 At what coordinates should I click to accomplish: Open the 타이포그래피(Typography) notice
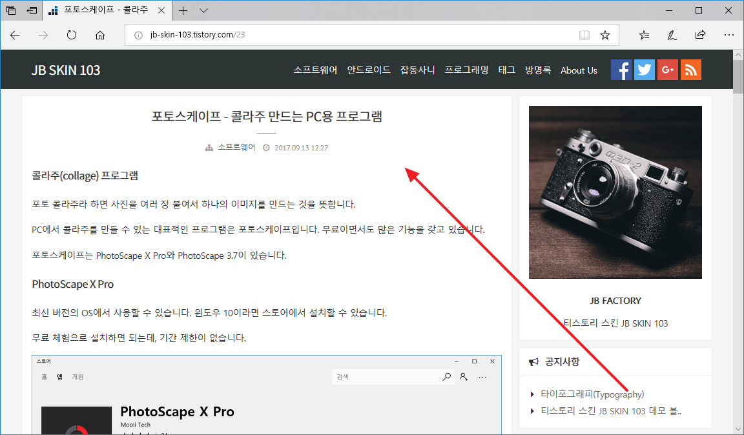point(592,394)
